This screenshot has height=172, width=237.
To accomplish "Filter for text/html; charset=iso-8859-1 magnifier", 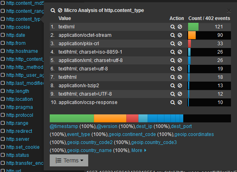I will click(x=172, y=52).
